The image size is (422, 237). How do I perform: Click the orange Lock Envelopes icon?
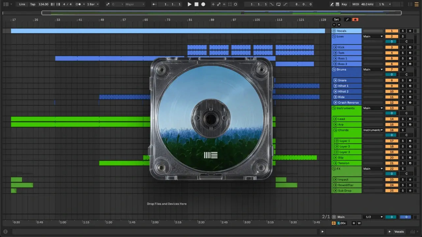tap(355, 19)
